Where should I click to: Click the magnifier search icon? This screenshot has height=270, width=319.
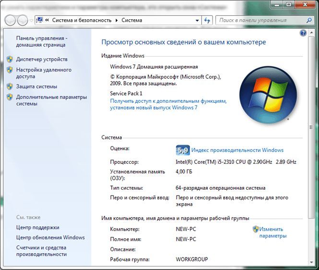tap(309, 20)
